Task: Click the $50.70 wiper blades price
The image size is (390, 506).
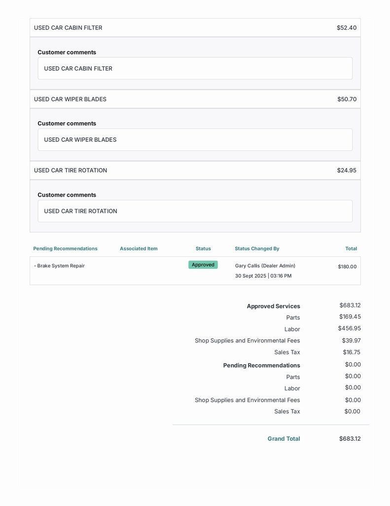Action: click(347, 99)
